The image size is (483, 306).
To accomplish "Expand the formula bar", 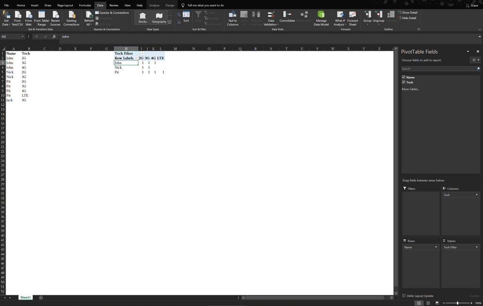I will click(480, 37).
